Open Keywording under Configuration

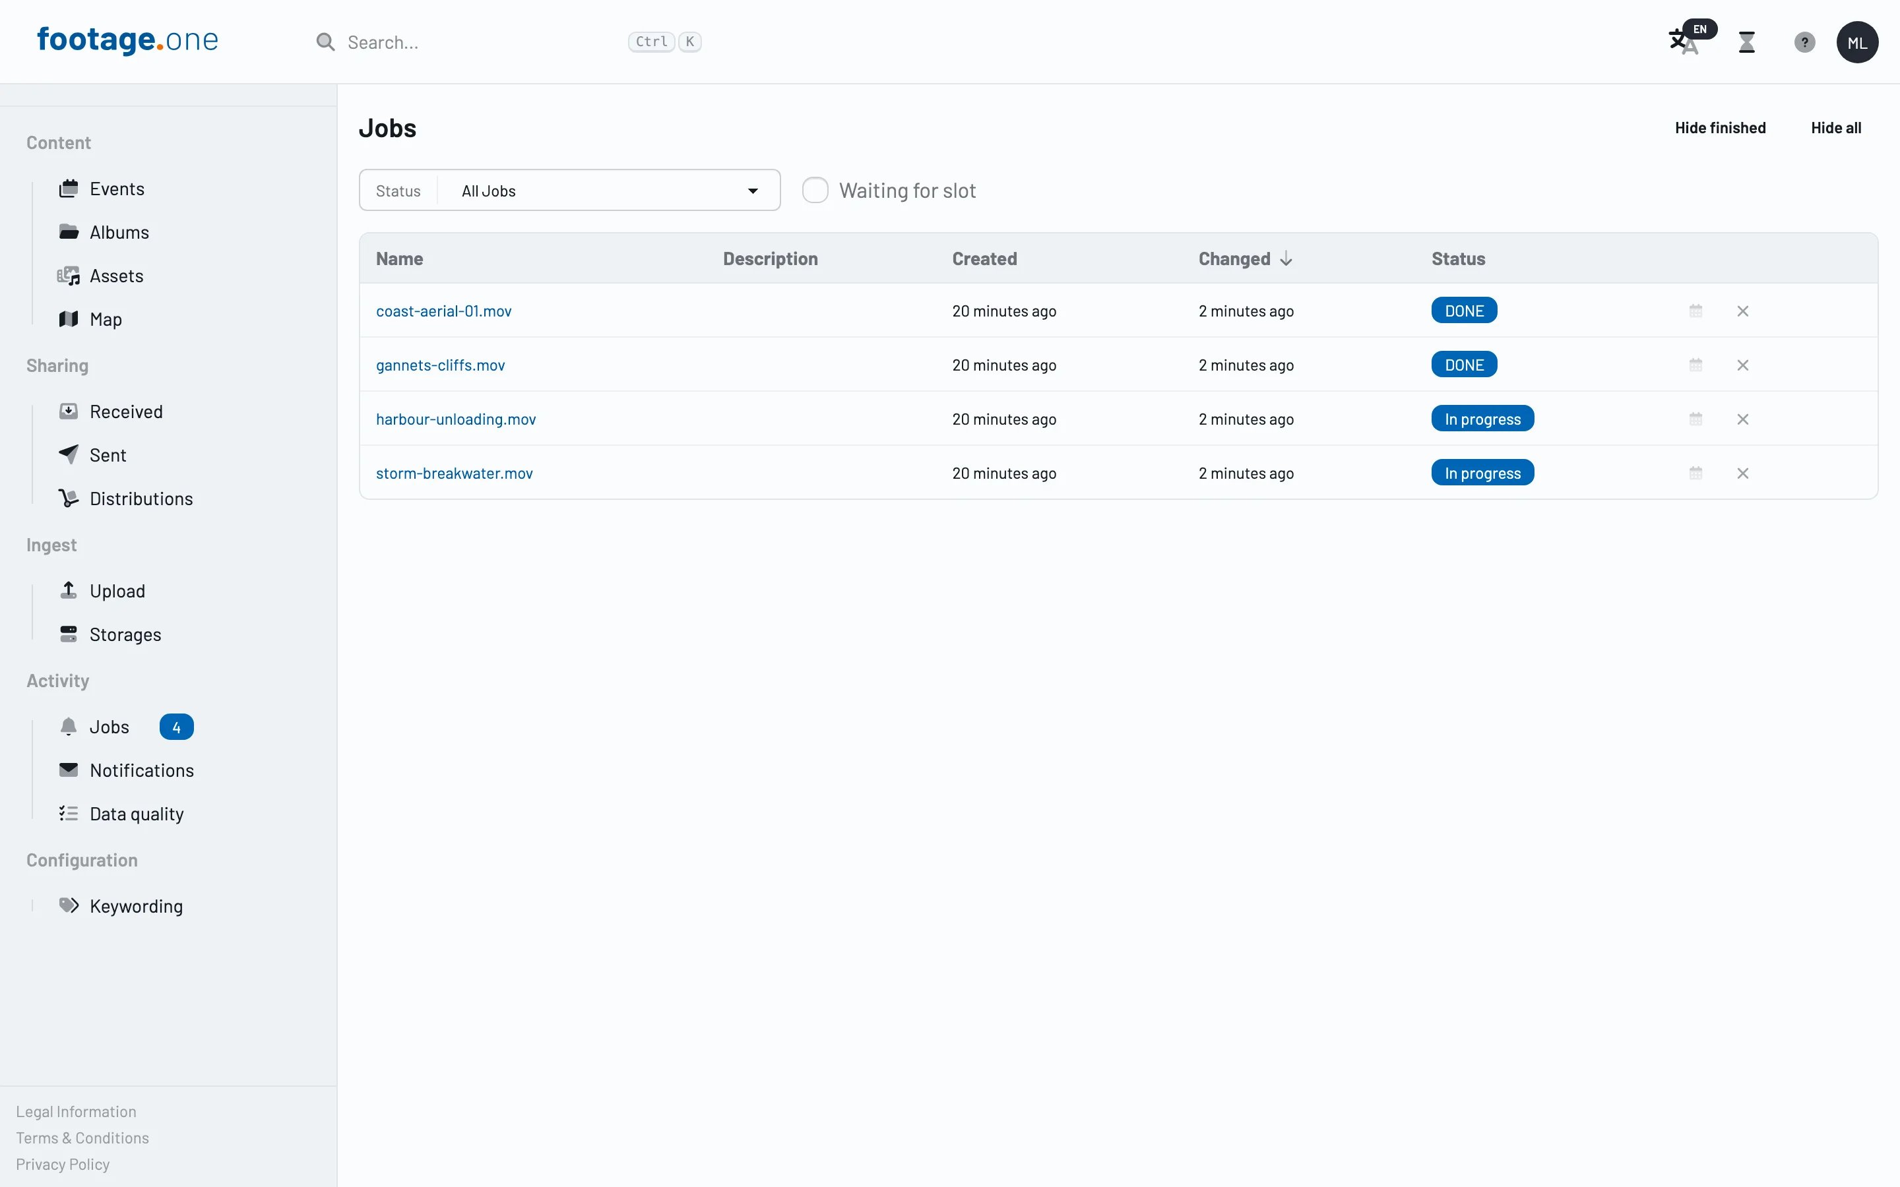tap(121, 906)
